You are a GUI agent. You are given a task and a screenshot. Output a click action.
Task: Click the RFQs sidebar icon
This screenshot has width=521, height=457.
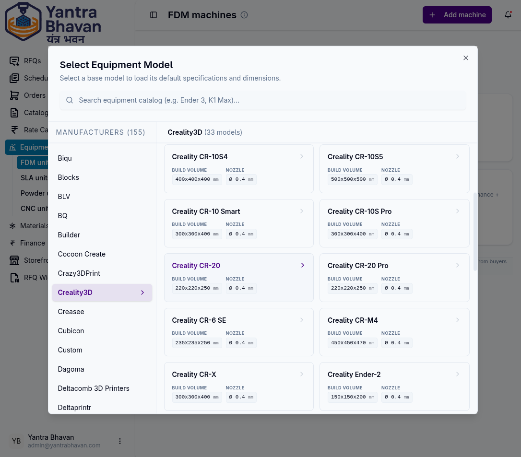[15, 61]
